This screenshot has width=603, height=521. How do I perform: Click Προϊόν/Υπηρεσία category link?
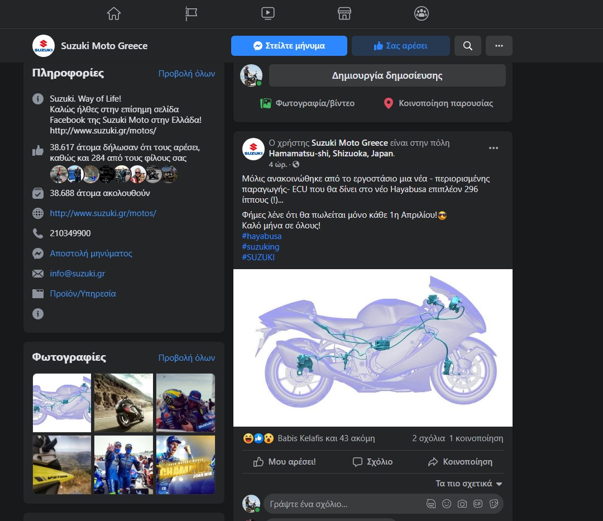(83, 294)
